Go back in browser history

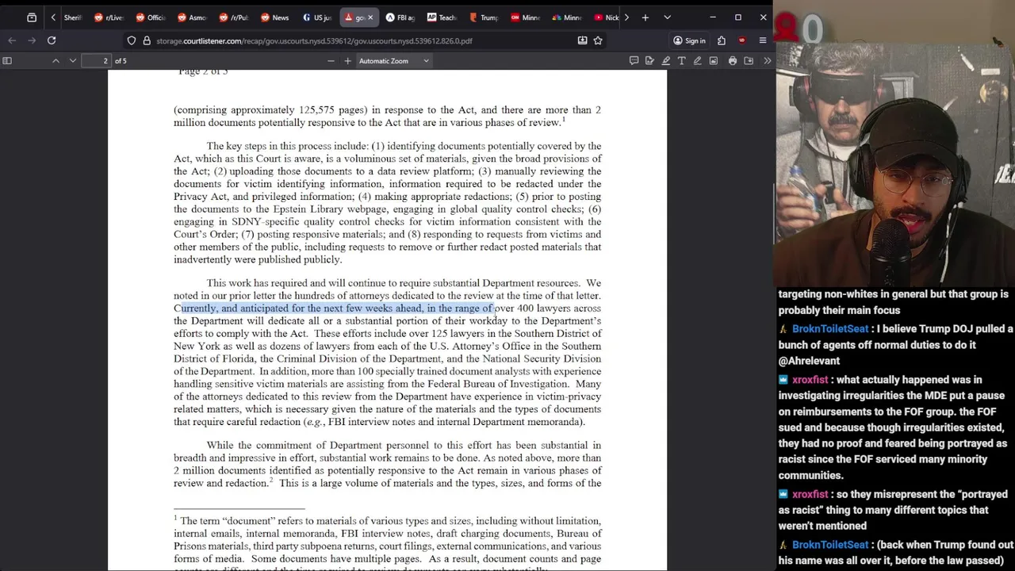point(12,40)
